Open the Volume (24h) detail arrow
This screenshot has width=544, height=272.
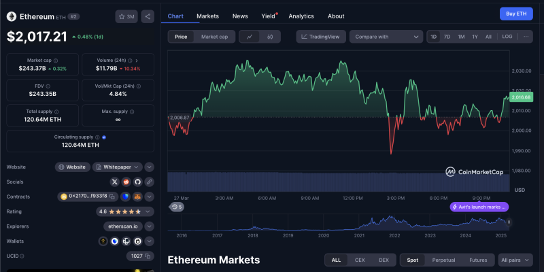point(137,61)
